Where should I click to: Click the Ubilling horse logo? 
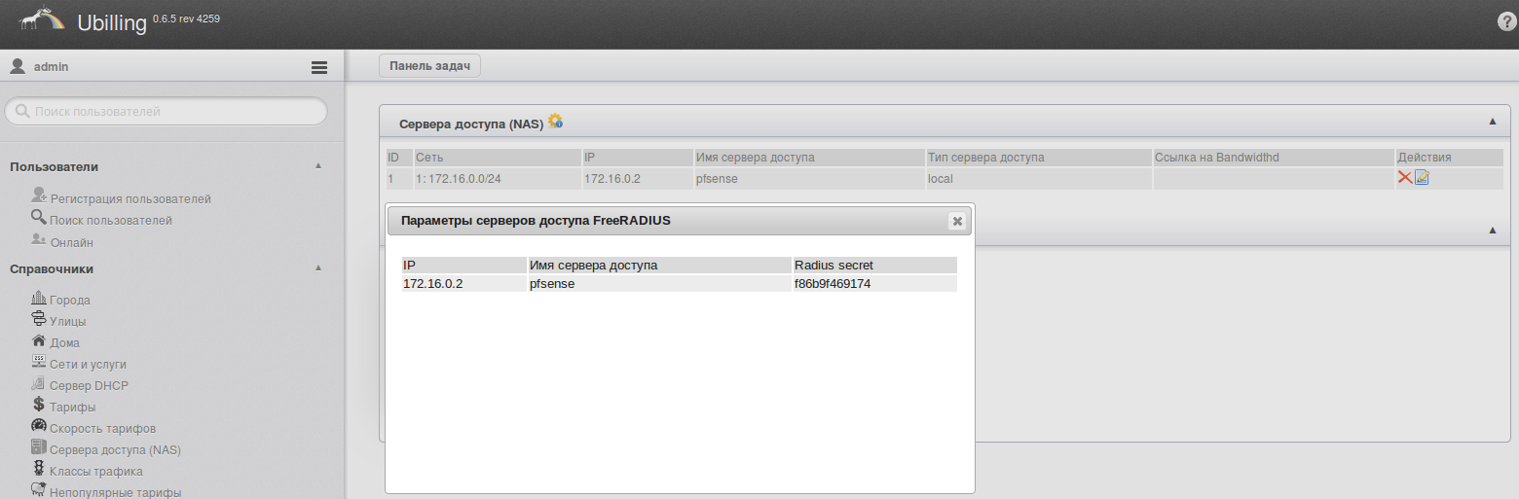41,21
